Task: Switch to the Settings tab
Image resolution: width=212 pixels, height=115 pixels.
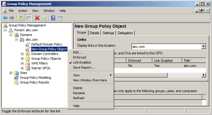Action: pos(109,33)
